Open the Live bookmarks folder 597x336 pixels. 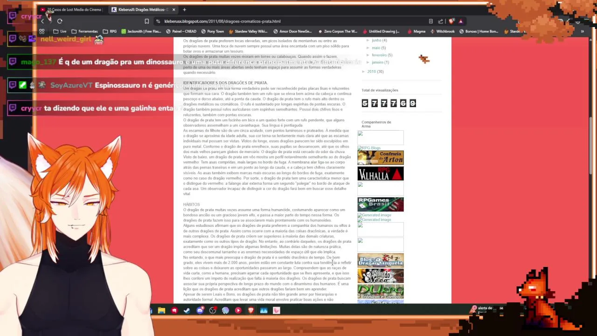click(60, 31)
